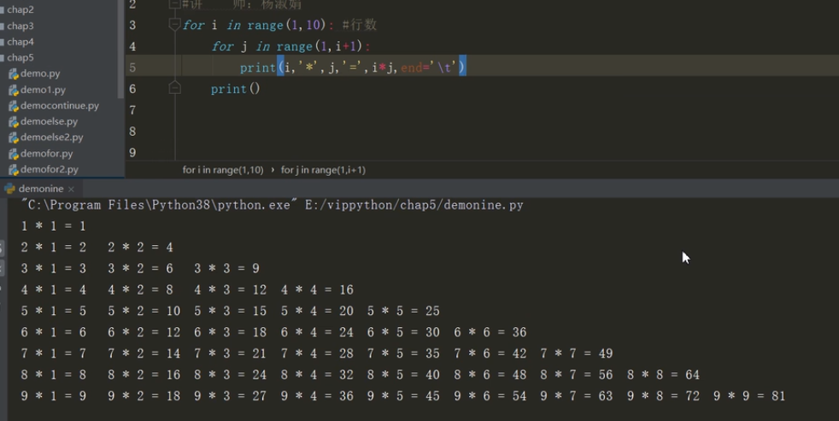Click the console output '7 * 7 = 49'

click(577, 354)
